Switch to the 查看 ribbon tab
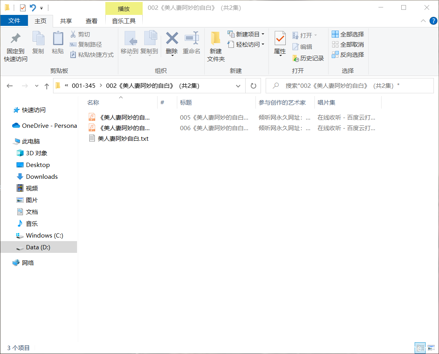This screenshot has height=354, width=439. (x=91, y=21)
